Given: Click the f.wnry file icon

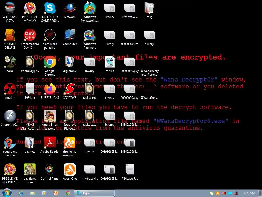Looking at the screenshot, I should [149, 37].
